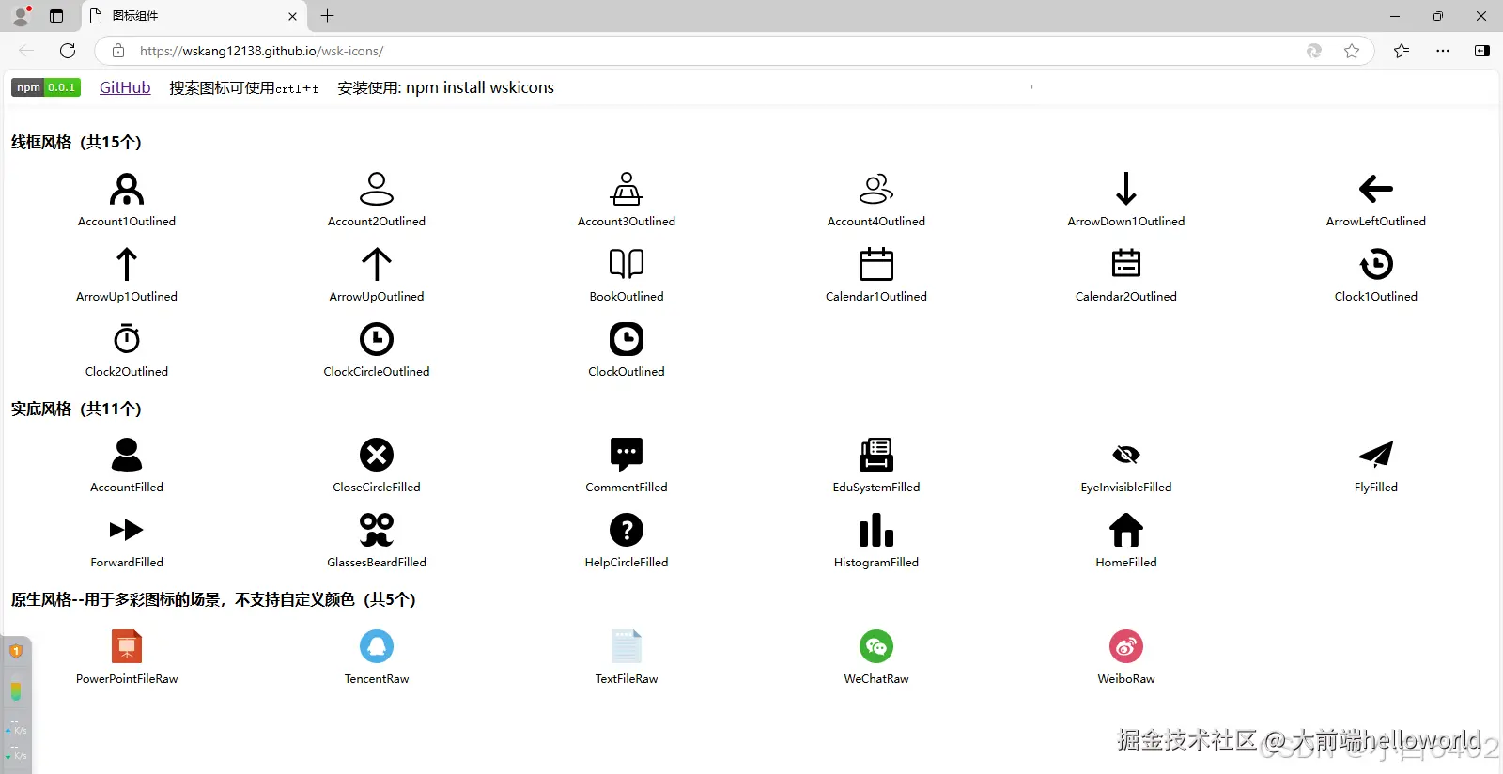Screen dimensions: 1503x774
Task: Click the browser profile avatar
Action: click(x=21, y=16)
